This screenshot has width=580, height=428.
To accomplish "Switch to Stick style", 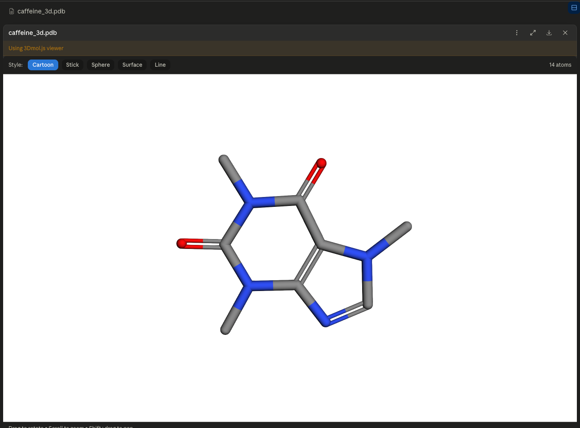I will click(72, 65).
